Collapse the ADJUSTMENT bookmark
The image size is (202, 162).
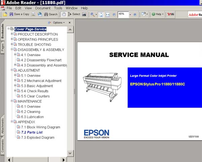(12, 70)
